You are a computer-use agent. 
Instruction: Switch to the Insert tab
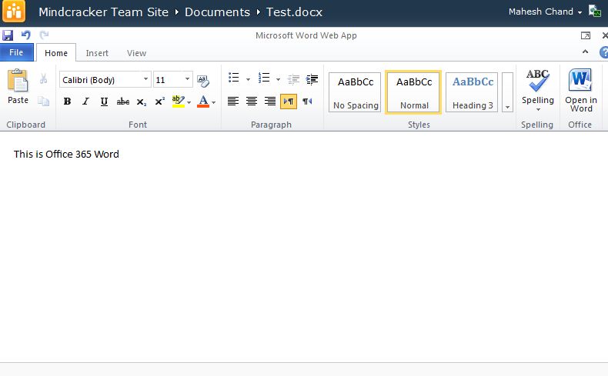pyautogui.click(x=97, y=53)
